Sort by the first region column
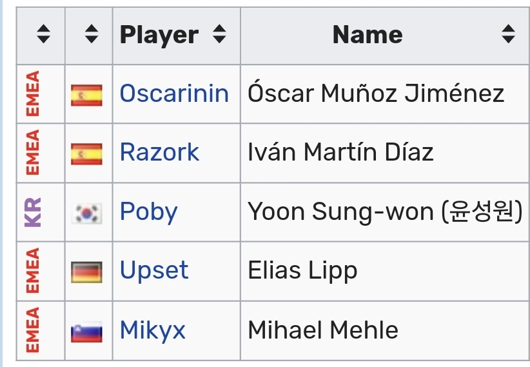The width and height of the screenshot is (530, 367). tap(43, 35)
